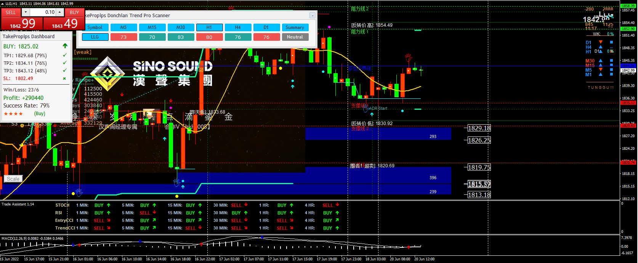Click the red 80 value under H1

coord(209,37)
